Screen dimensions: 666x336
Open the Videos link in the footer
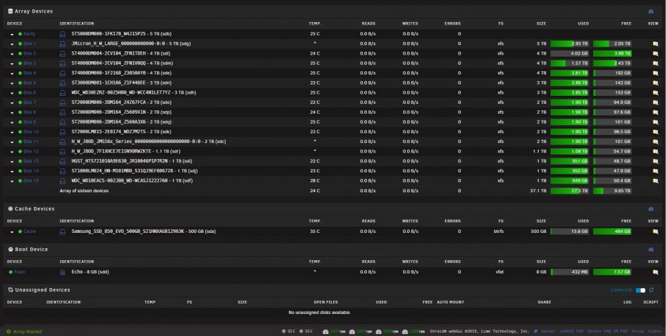[655, 331]
